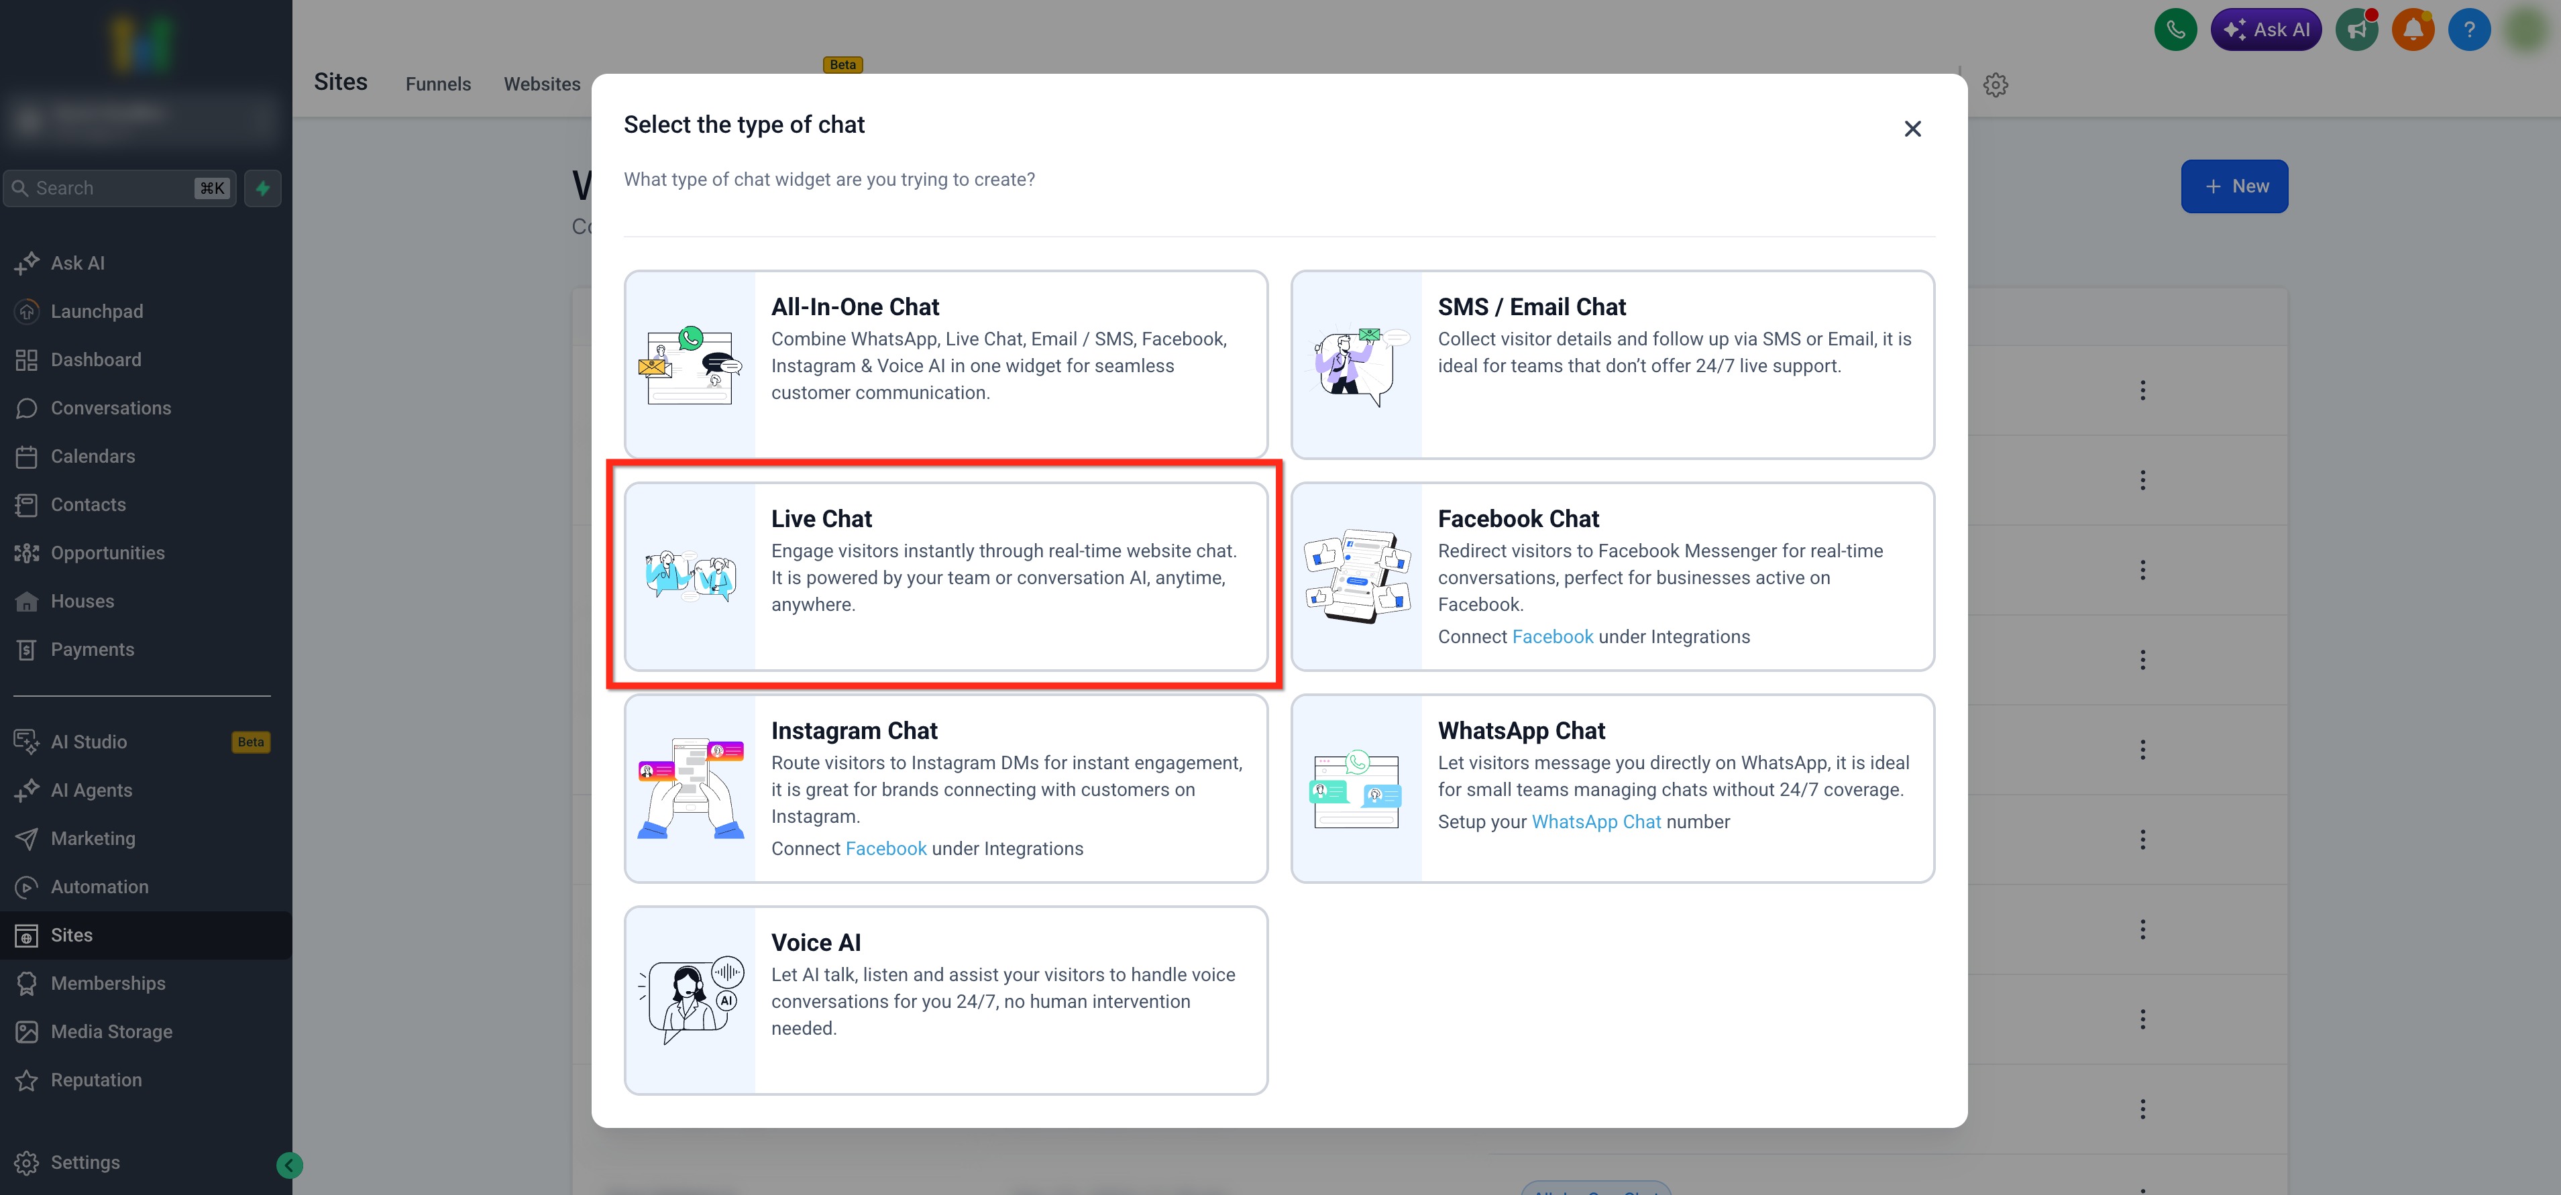Select the Live Chat option card
The width and height of the screenshot is (2561, 1195).
point(944,577)
